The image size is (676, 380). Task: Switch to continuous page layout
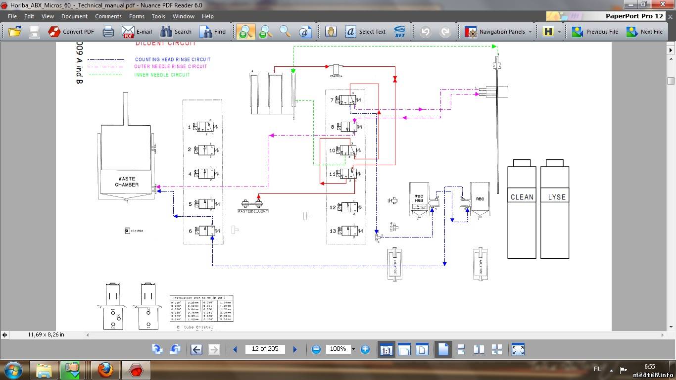point(461,349)
